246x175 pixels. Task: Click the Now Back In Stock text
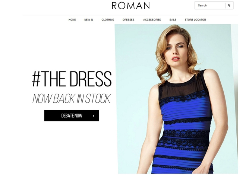point(72,99)
